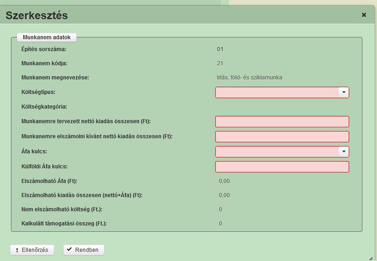Click the Munkanemre elszámolni kívánt nettó kiadás field
This screenshot has width=377, height=261.
tap(282, 136)
